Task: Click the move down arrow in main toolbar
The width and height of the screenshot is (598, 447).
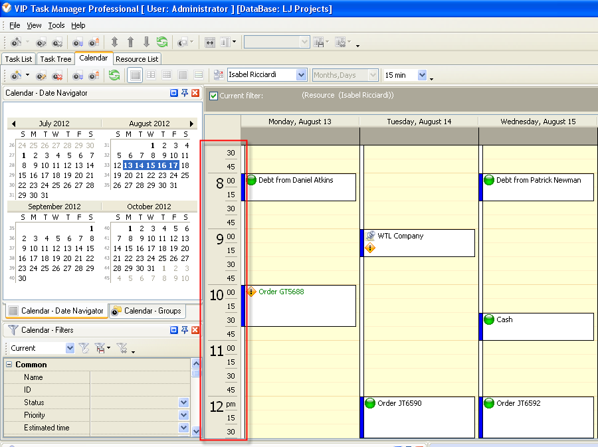Action: click(x=146, y=42)
